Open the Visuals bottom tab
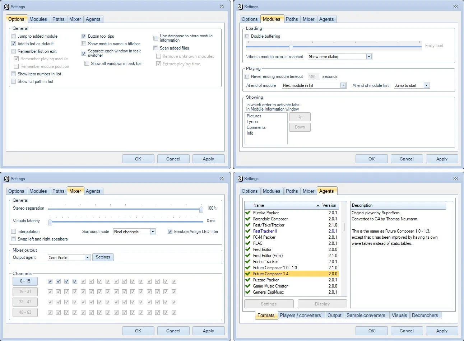 point(399,315)
